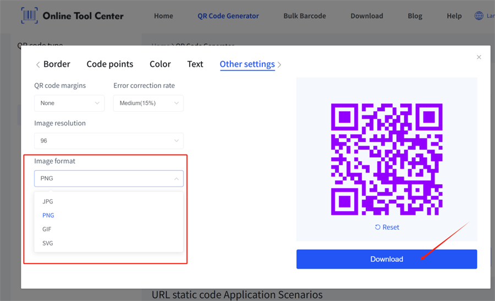The height and width of the screenshot is (301, 495).
Task: Pick SVG from the format list
Action: pos(48,243)
